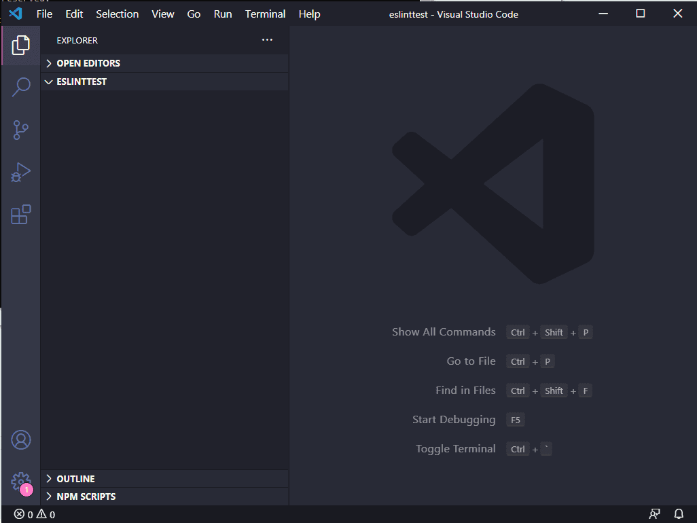The image size is (697, 523).
Task: Open the Source Control view
Action: point(21,130)
